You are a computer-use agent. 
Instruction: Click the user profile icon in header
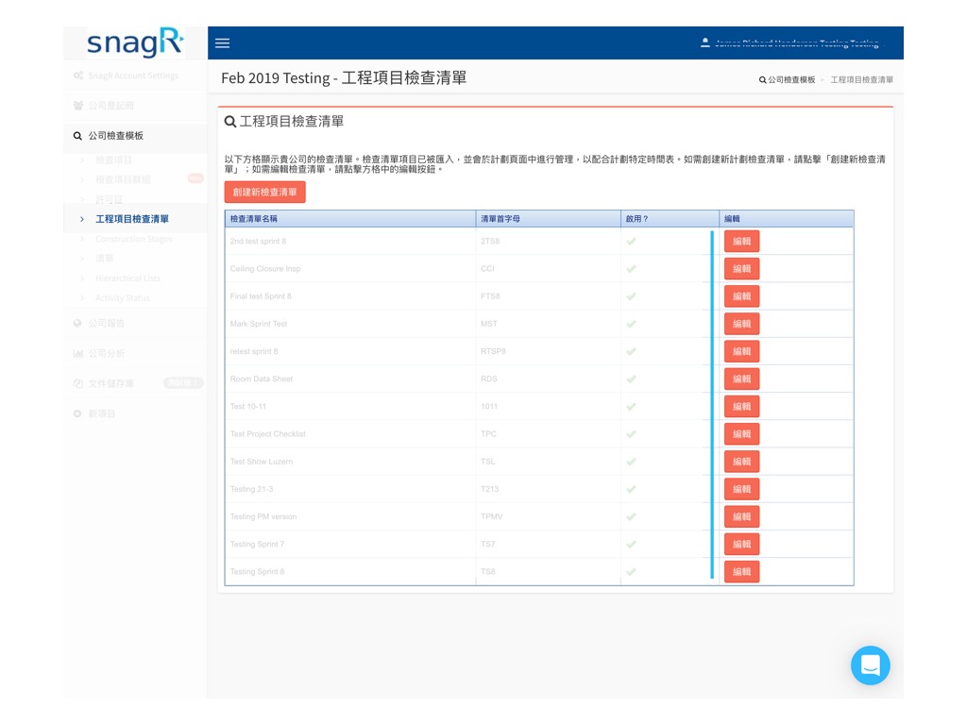pos(704,42)
